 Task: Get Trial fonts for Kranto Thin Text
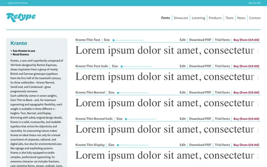(222, 40)
